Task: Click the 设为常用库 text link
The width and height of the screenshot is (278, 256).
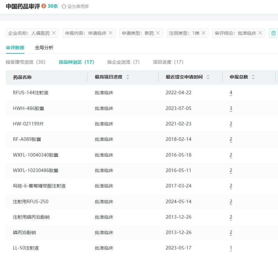Action: 78,6
